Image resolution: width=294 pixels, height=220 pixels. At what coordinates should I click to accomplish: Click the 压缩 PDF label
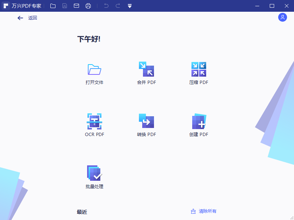pyautogui.click(x=198, y=82)
